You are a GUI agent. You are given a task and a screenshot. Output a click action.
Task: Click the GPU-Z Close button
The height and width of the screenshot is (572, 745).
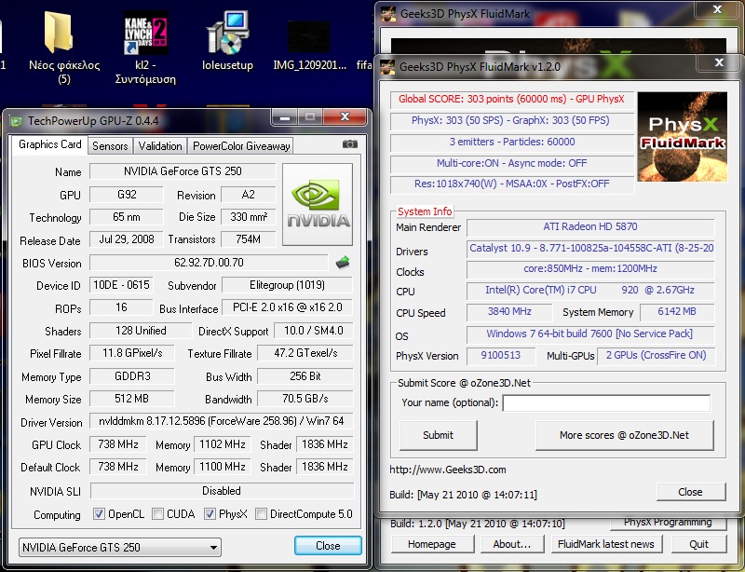[328, 545]
